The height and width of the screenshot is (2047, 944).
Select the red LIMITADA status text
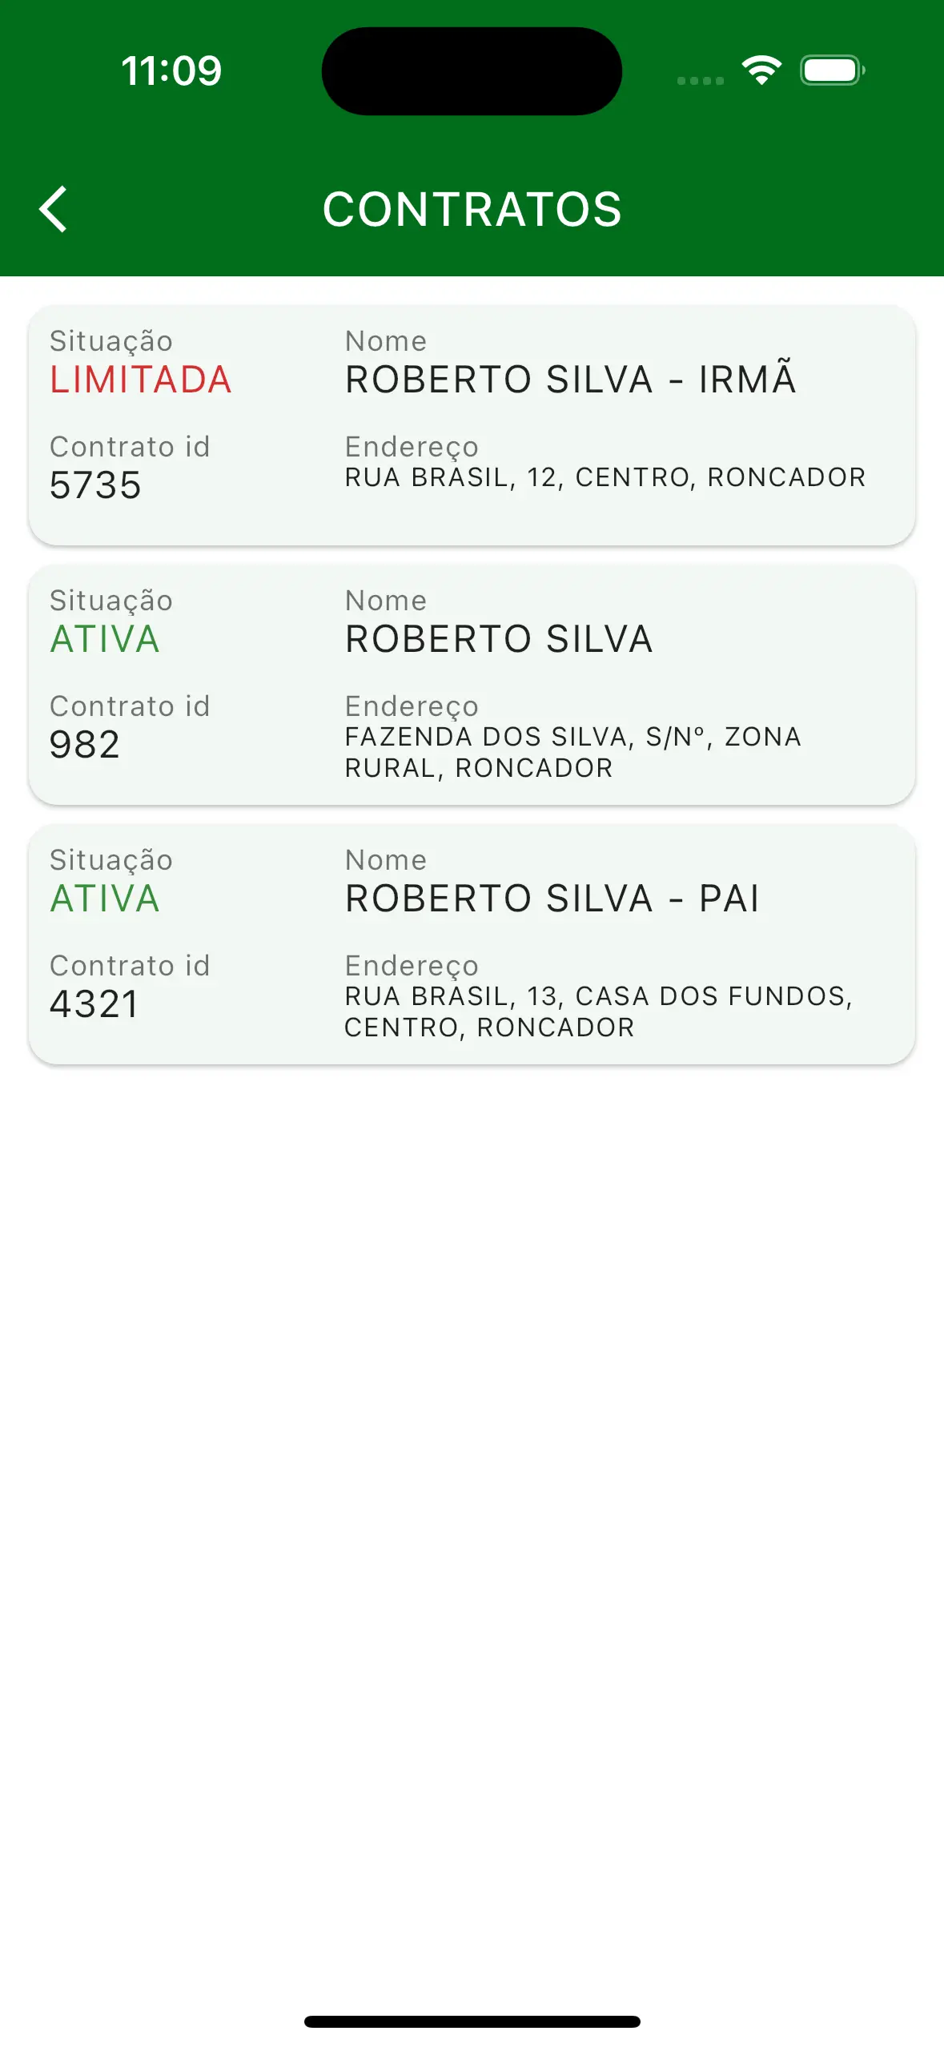pos(141,380)
